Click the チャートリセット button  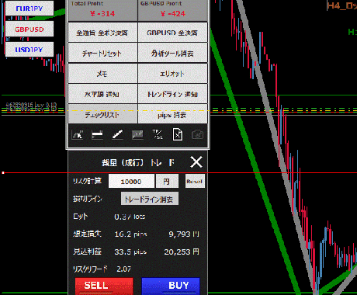click(x=102, y=53)
